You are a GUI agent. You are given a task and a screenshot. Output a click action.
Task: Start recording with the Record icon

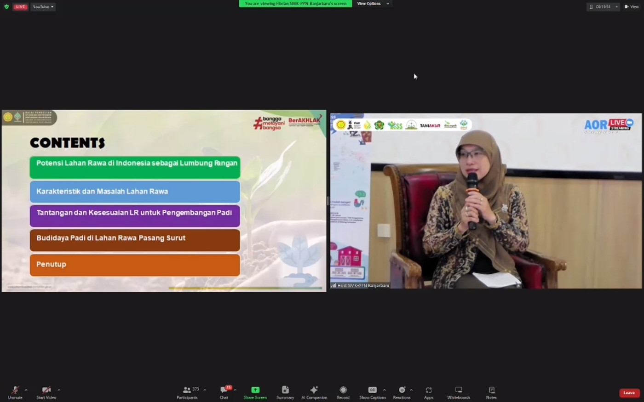[343, 390]
